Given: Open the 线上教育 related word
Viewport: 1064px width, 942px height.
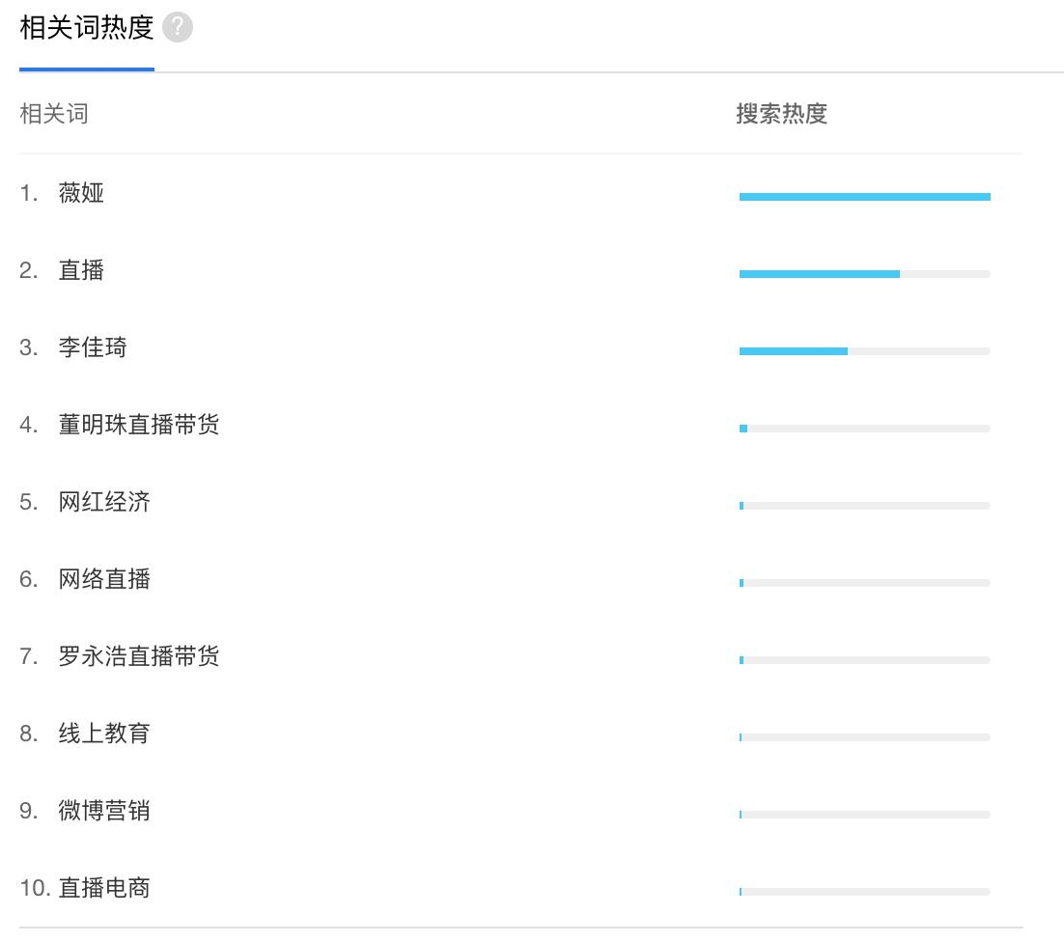Looking at the screenshot, I should pyautogui.click(x=104, y=734).
